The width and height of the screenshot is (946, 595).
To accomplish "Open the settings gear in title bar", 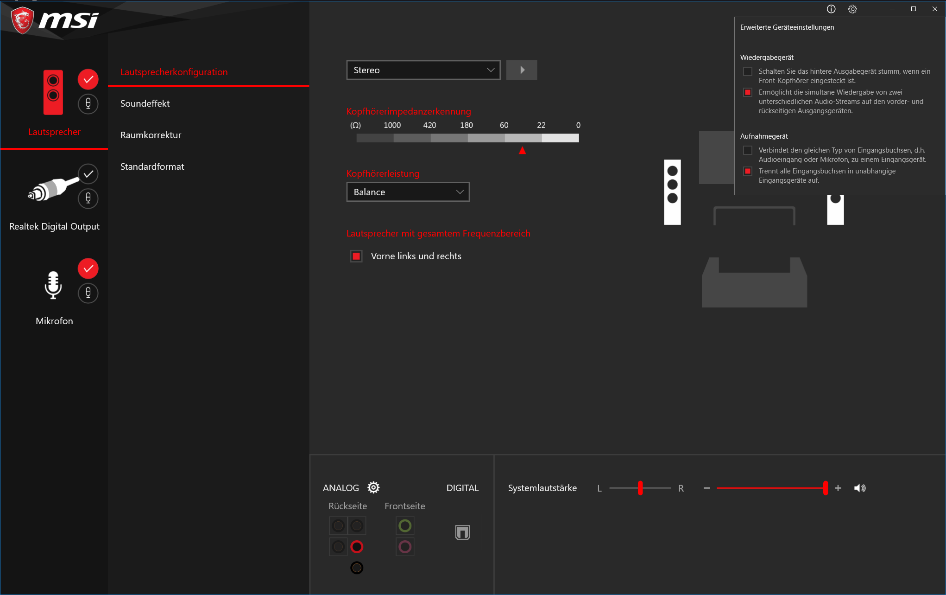I will 852,9.
